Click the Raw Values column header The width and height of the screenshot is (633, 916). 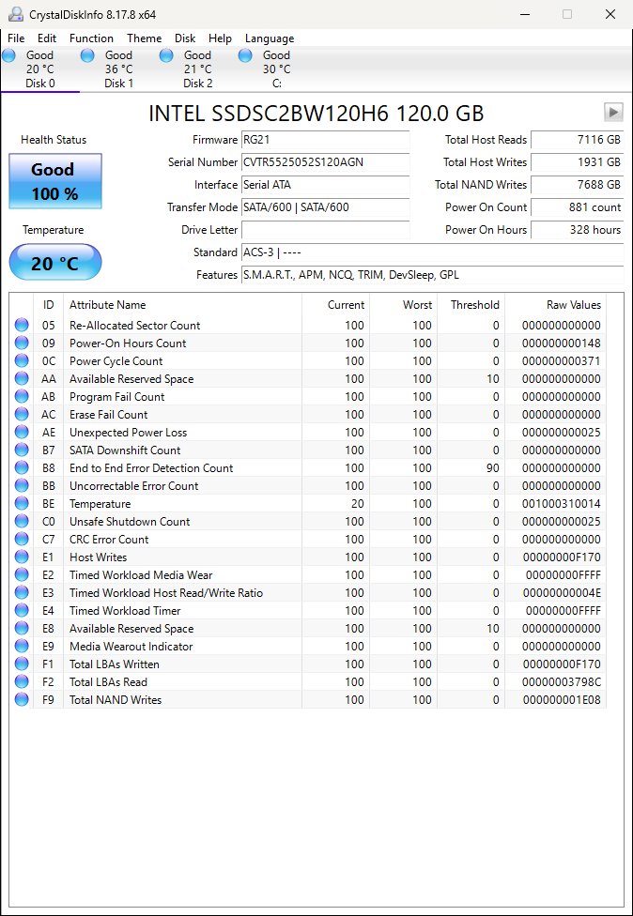(555, 305)
